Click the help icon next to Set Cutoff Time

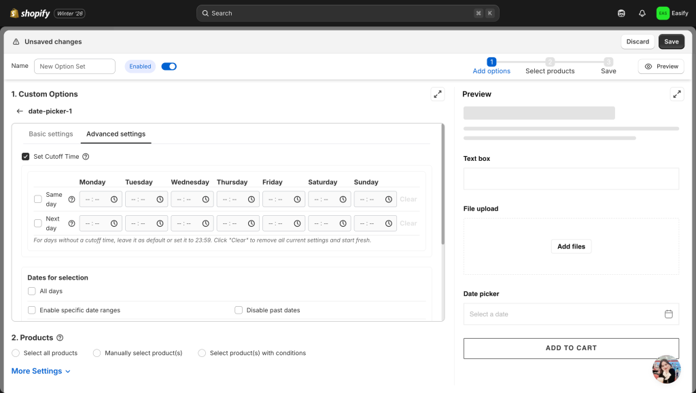(86, 157)
